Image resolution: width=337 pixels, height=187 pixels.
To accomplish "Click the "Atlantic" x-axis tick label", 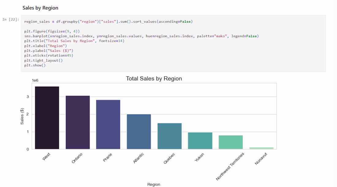I will click(x=138, y=158).
